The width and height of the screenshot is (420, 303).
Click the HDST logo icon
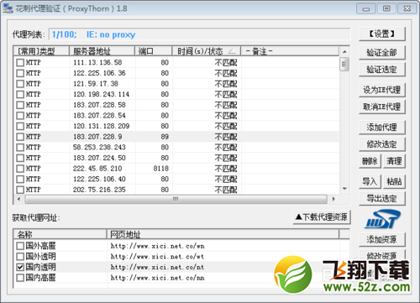(383, 219)
